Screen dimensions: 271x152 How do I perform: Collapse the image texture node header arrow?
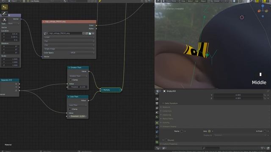(x=44, y=22)
